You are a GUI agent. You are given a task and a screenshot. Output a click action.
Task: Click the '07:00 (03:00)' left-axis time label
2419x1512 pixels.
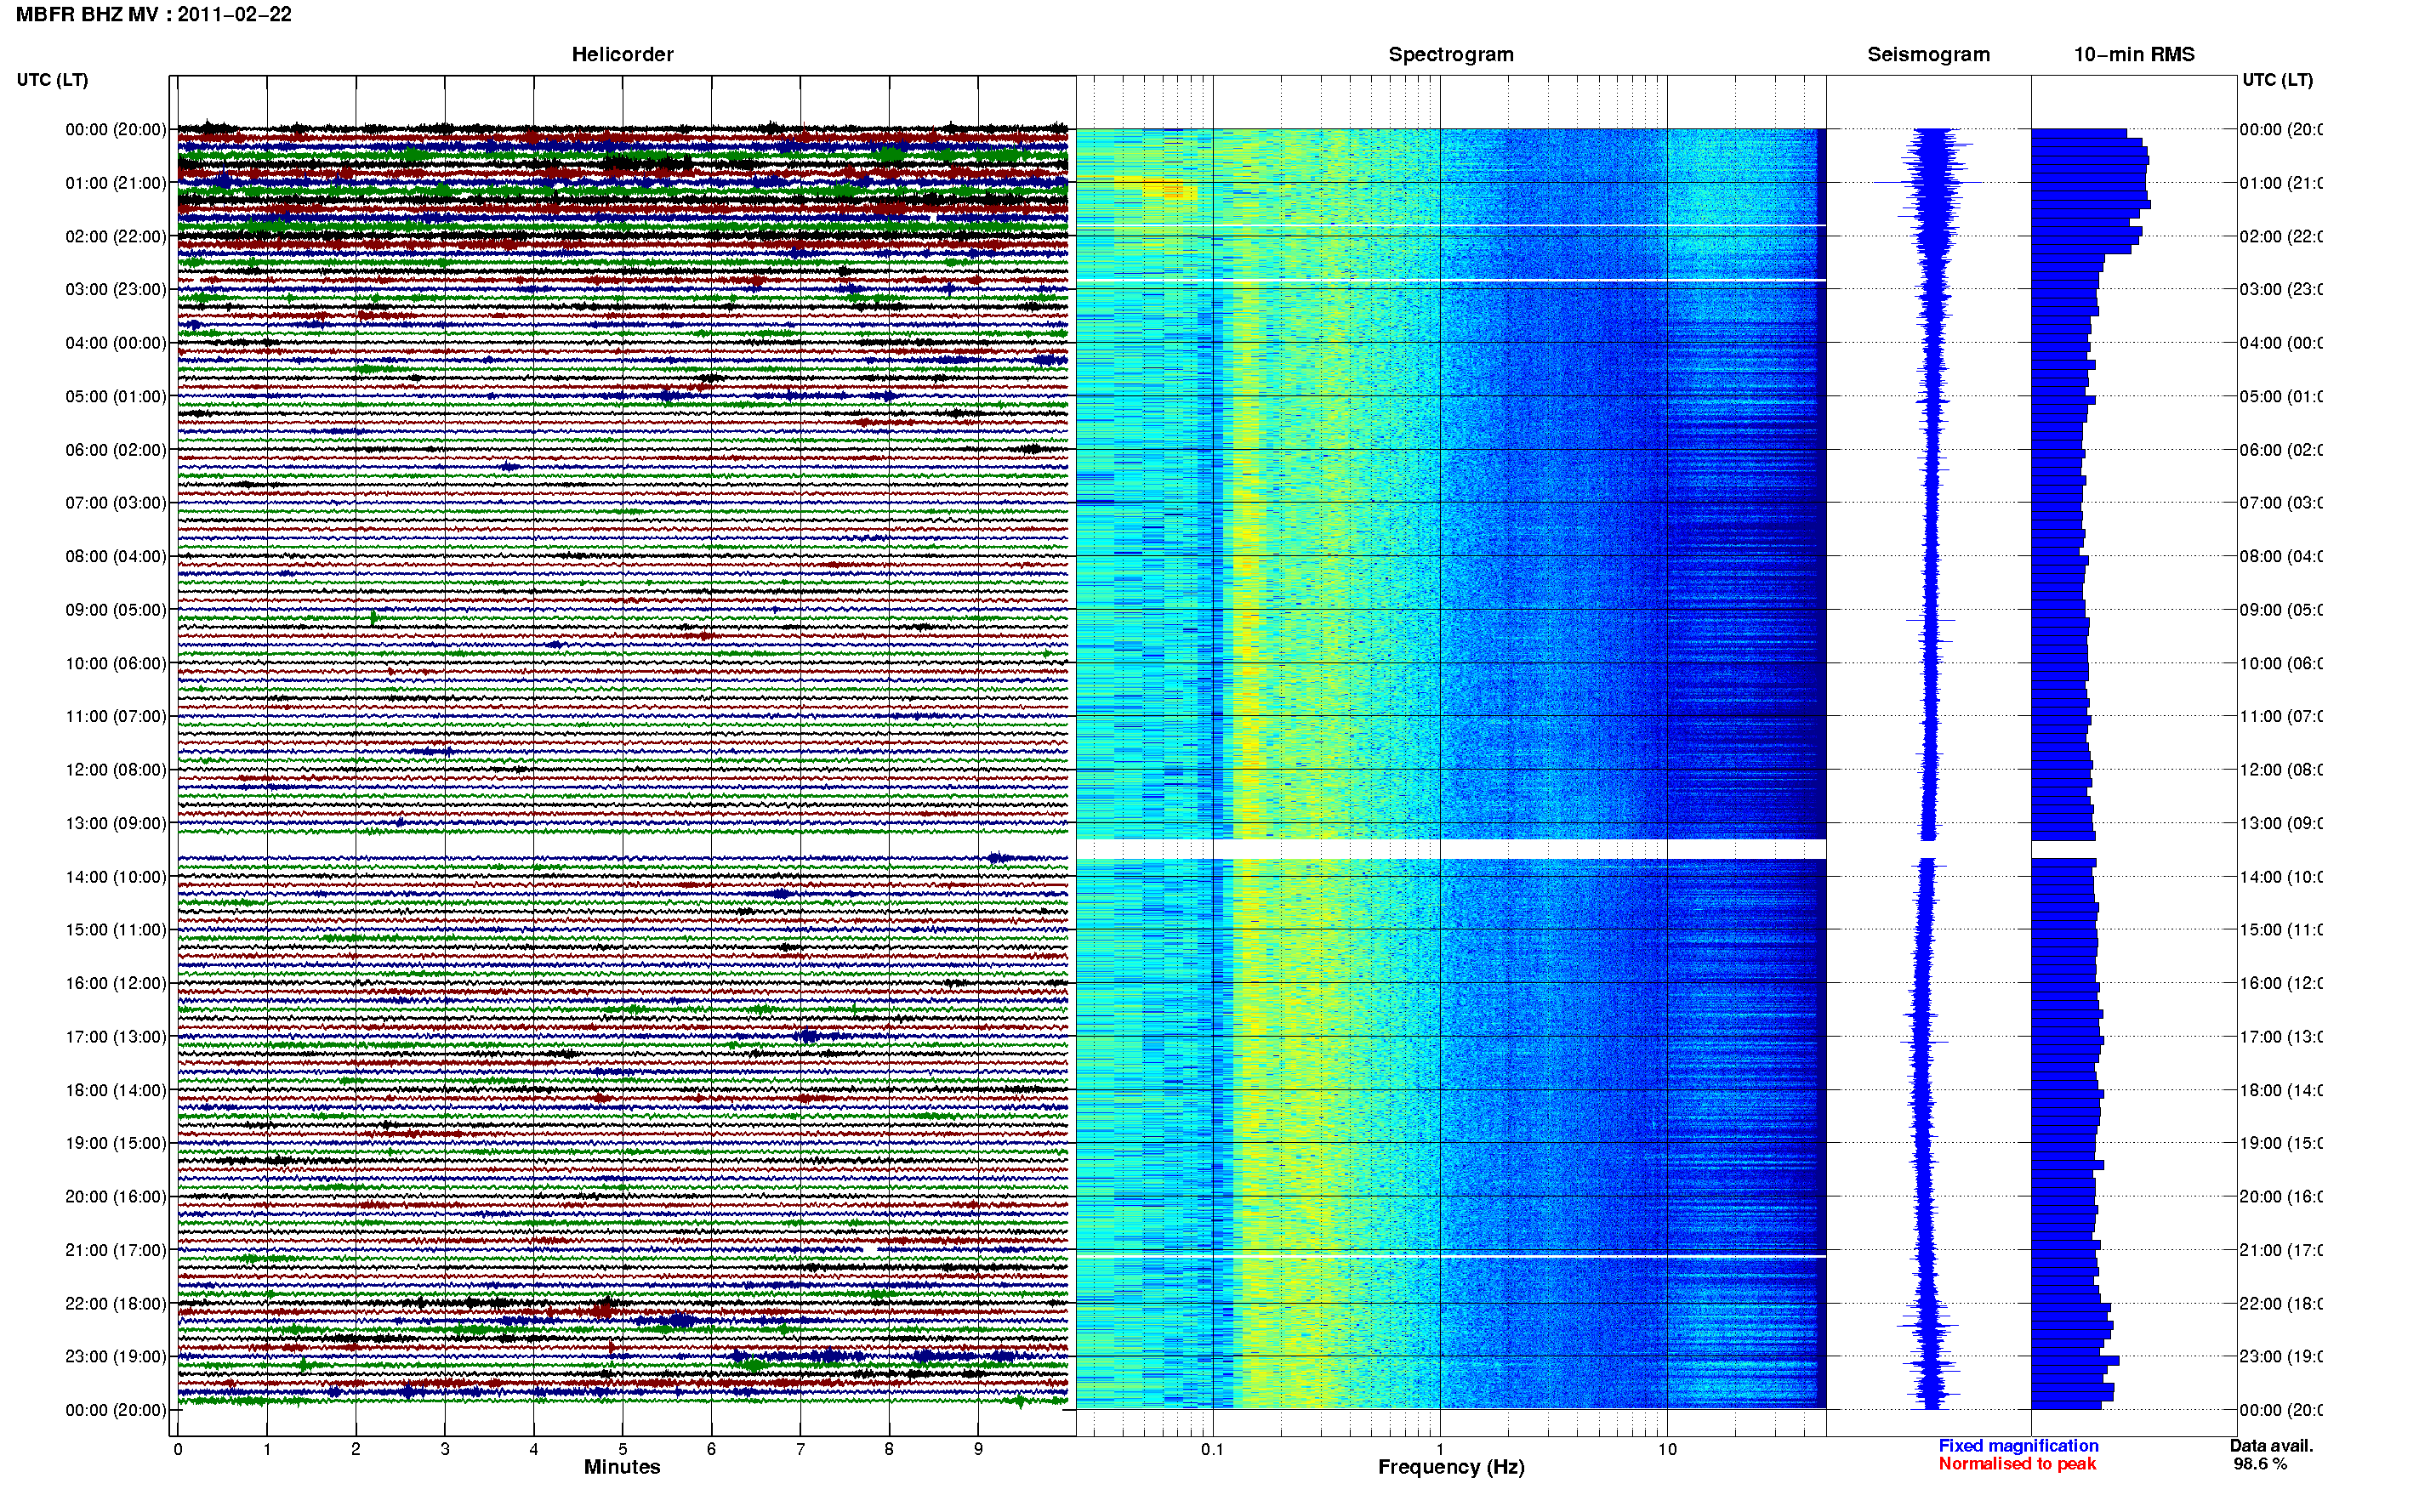(x=116, y=503)
